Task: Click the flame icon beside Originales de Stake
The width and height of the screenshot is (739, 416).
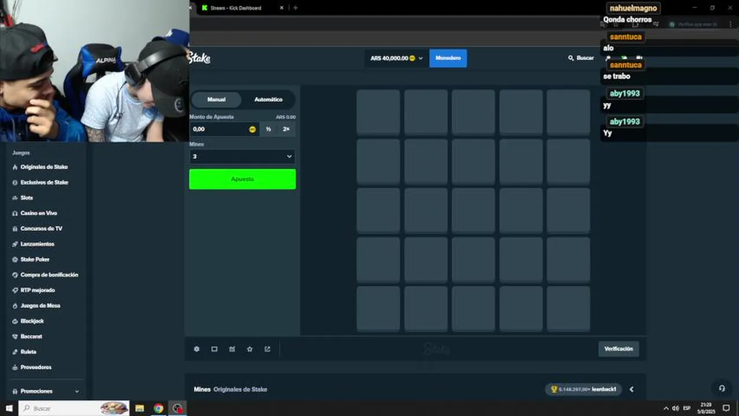Action: (15, 167)
